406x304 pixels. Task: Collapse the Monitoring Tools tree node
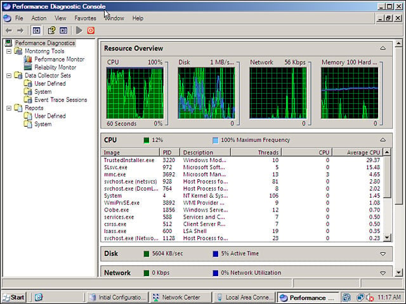point(9,51)
